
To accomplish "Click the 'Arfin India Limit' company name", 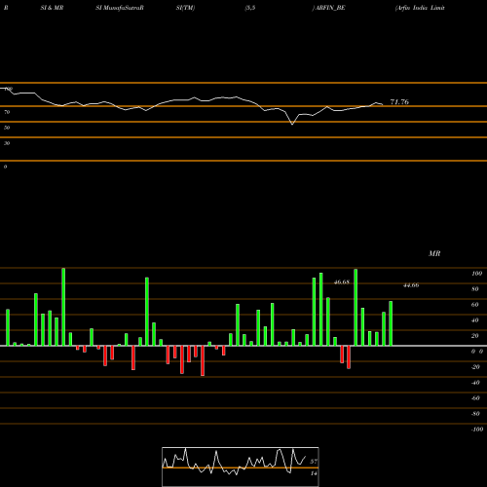I will pos(420,8).
